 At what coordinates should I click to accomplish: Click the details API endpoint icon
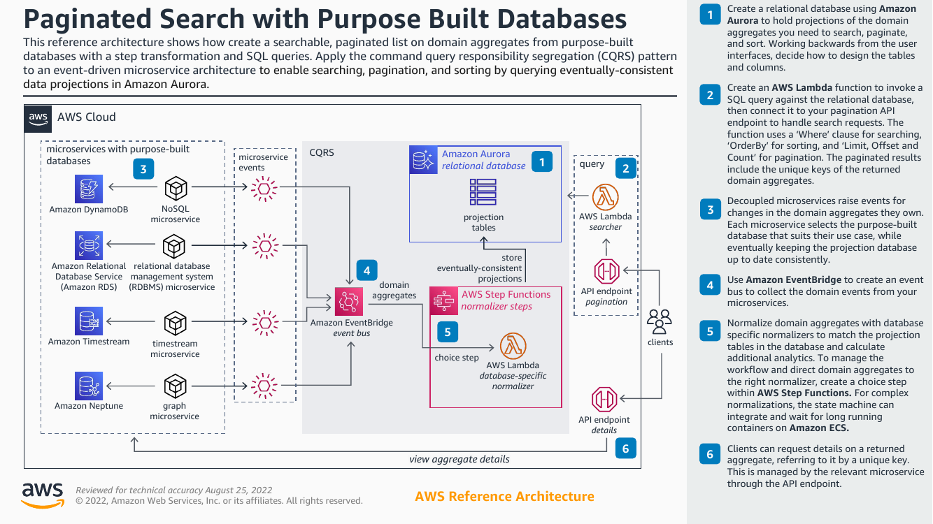pos(604,399)
